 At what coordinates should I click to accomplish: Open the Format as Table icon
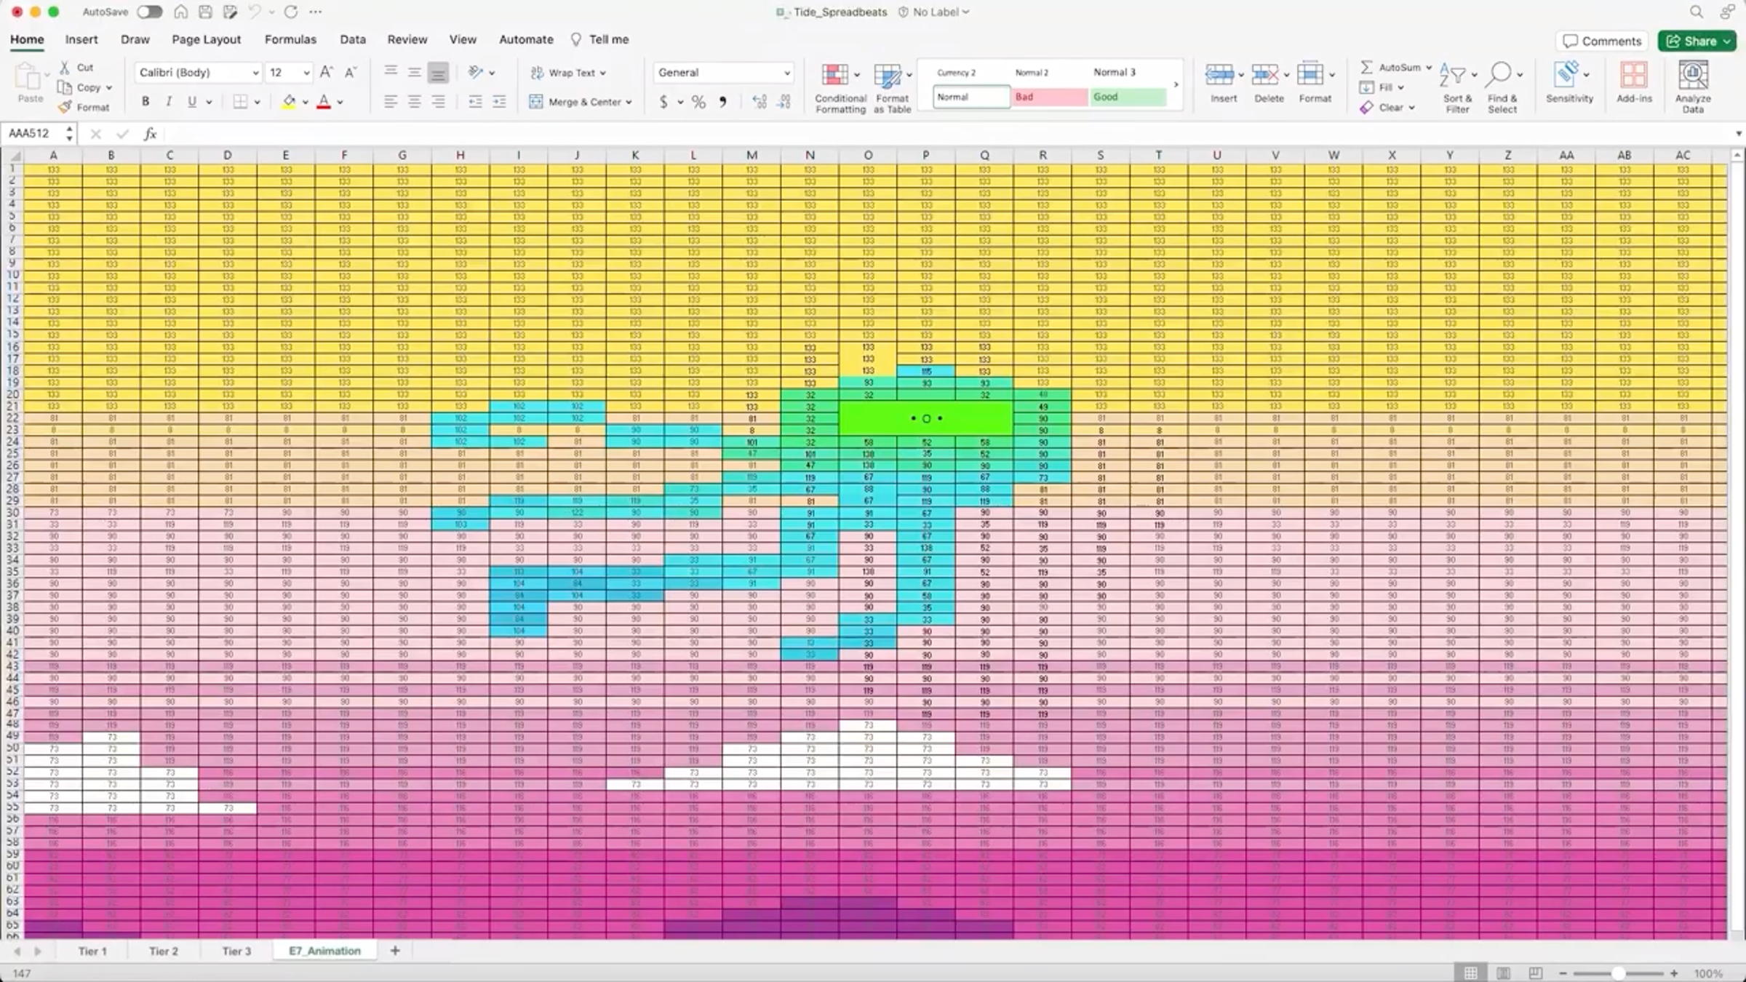pos(888,75)
